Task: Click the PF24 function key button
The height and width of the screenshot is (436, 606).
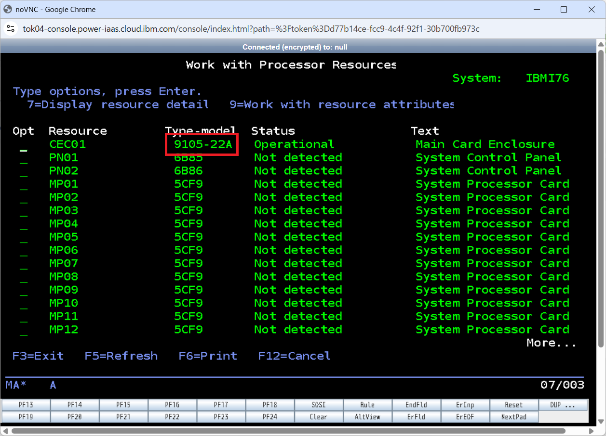Action: point(270,417)
